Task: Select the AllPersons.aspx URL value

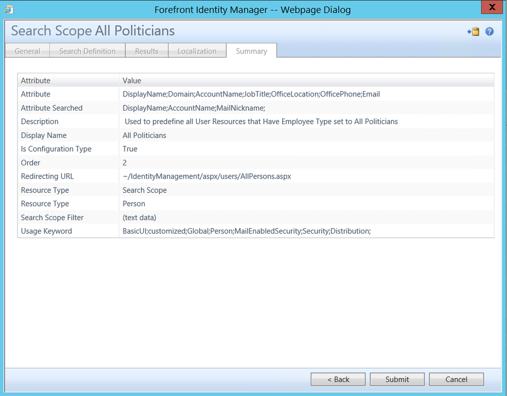Action: coord(207,176)
